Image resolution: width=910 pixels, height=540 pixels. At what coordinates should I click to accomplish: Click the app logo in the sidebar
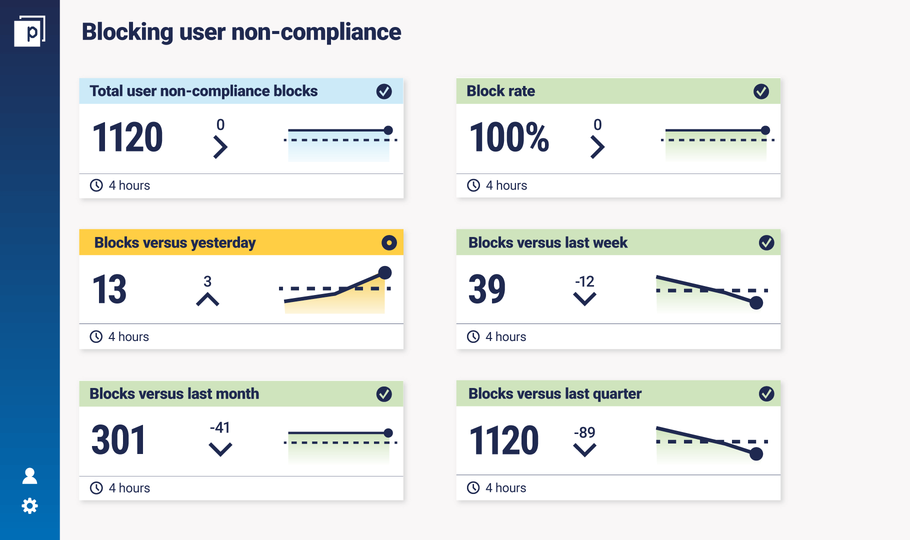click(29, 31)
